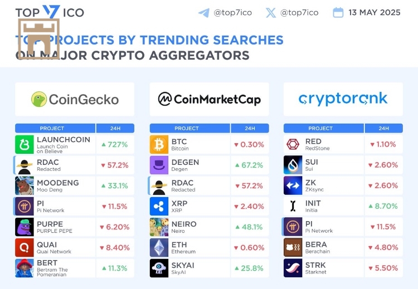This screenshot has height=289, width=418.
Task: Click the calendar icon beside the date
Action: (338, 12)
